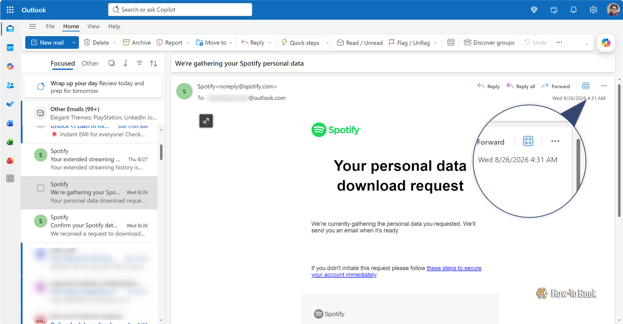
Task: Open the People icon in left rail
Action: [x=10, y=85]
